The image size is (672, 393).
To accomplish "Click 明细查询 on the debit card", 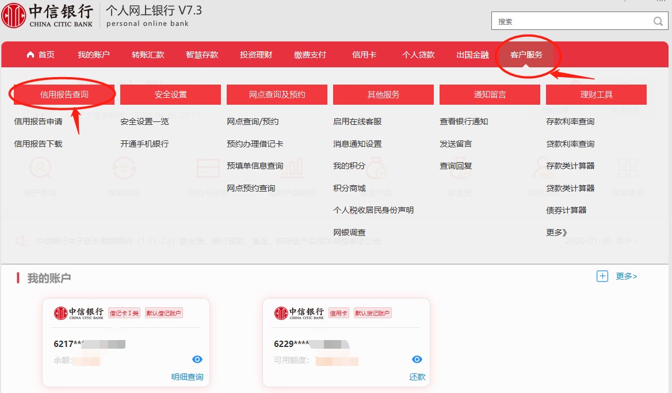I will coord(188,377).
